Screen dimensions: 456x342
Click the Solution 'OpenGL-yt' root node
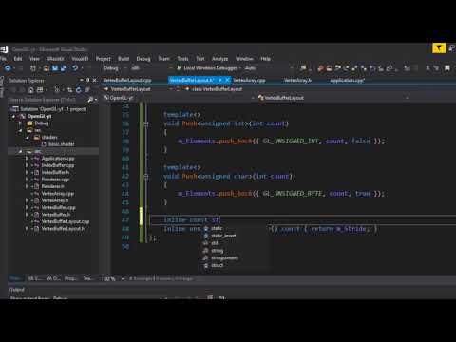[x=53, y=109]
